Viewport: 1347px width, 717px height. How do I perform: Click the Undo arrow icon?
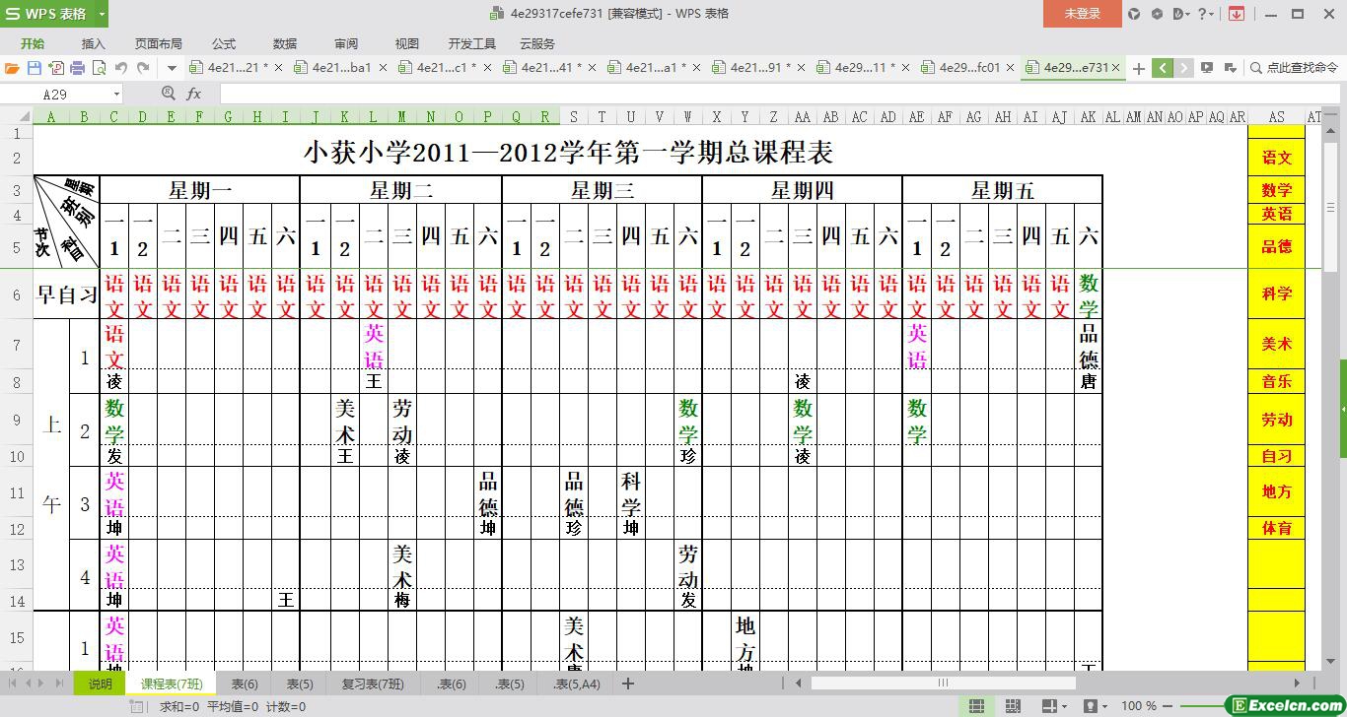(x=121, y=68)
